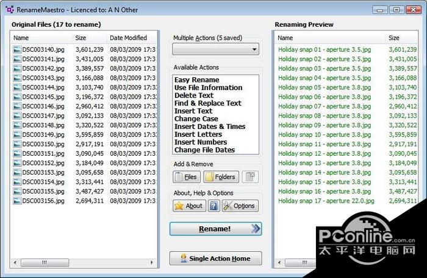
Task: Select preview Holiday snap 01 - aperture 3.5.jpg
Action: 325,49
